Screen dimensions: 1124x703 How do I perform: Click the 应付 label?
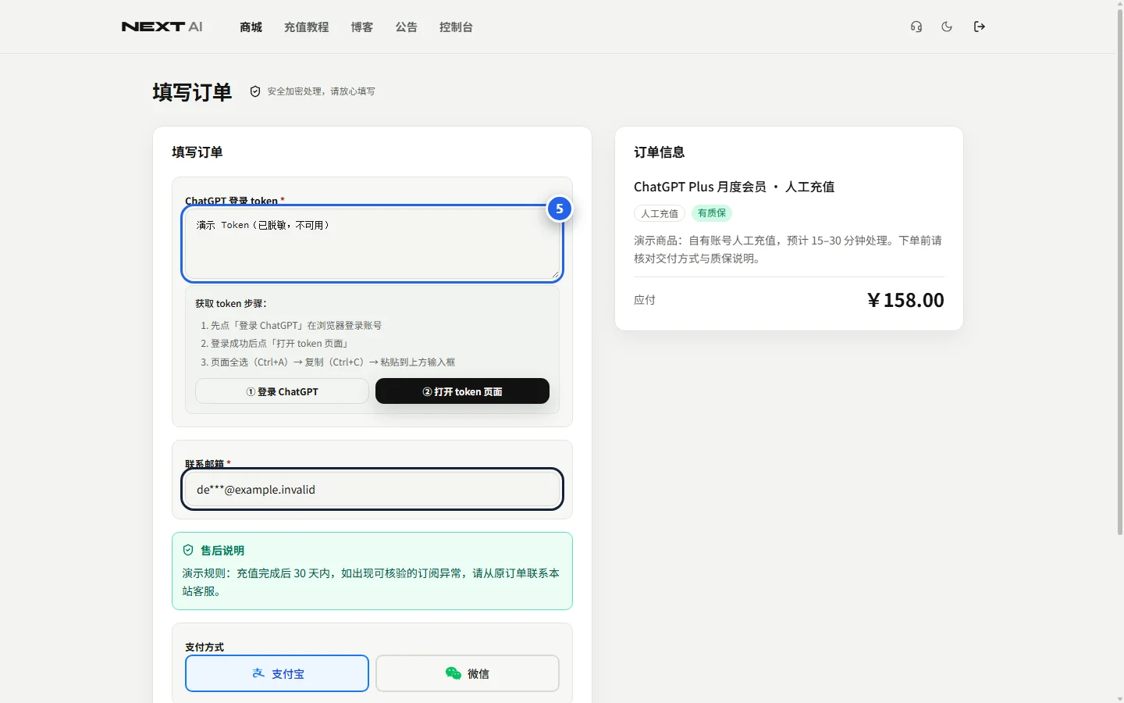645,300
